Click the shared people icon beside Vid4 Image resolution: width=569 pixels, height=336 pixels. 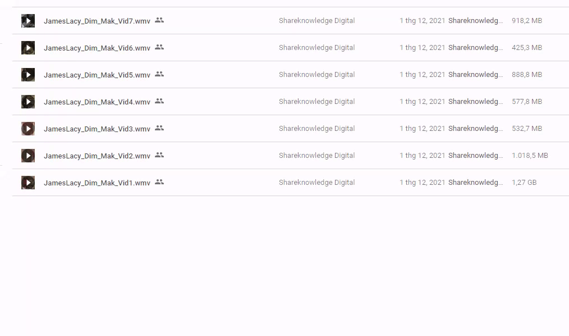pyautogui.click(x=159, y=101)
